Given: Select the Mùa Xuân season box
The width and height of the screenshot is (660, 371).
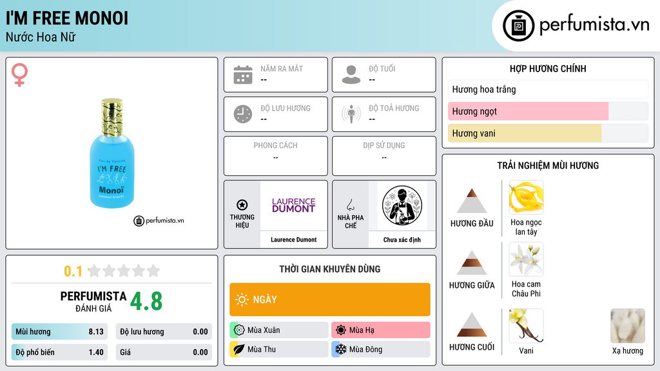Looking at the screenshot, I should (278, 330).
